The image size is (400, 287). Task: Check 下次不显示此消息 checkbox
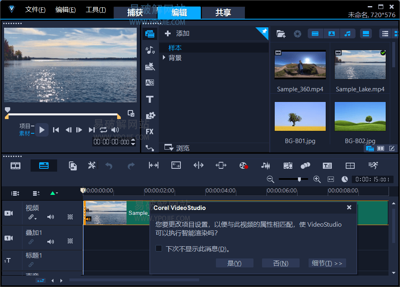(159, 248)
